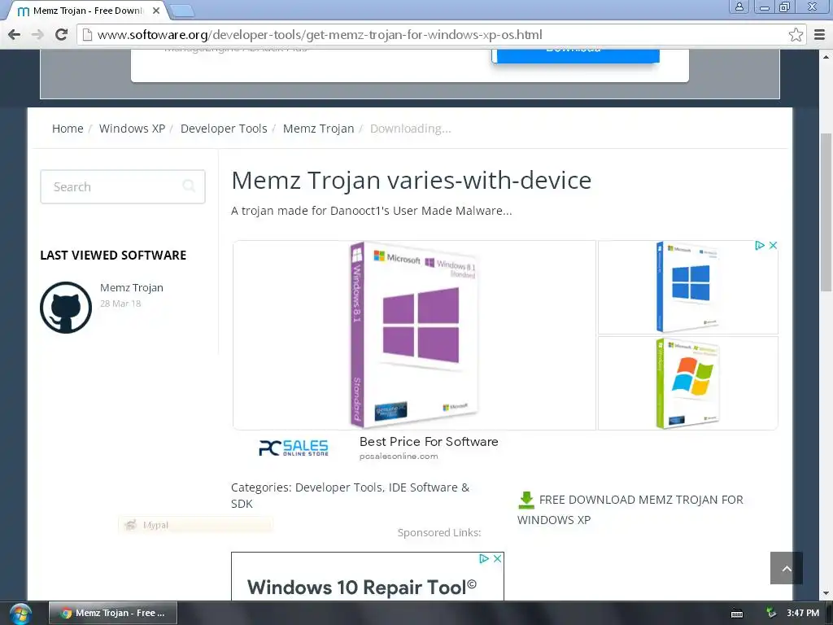The width and height of the screenshot is (833, 625).
Task: Close the Memz Trojan browser tab
Action: pos(156,11)
